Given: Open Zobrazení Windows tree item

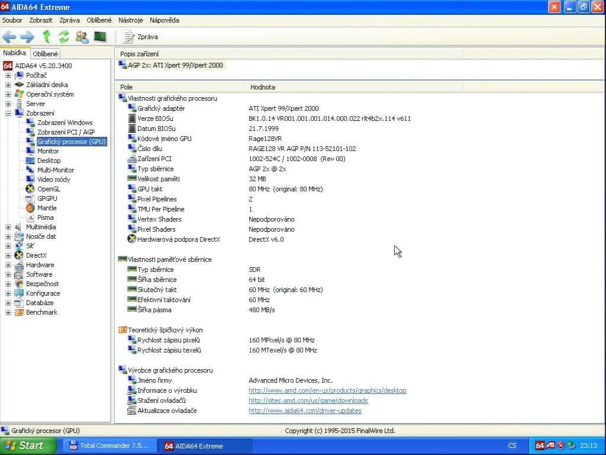Looking at the screenshot, I should (65, 123).
